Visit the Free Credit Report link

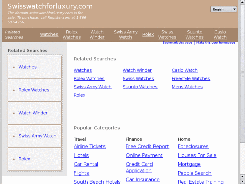pos(147,147)
